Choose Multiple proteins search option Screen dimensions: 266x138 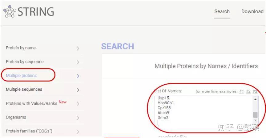21,75
